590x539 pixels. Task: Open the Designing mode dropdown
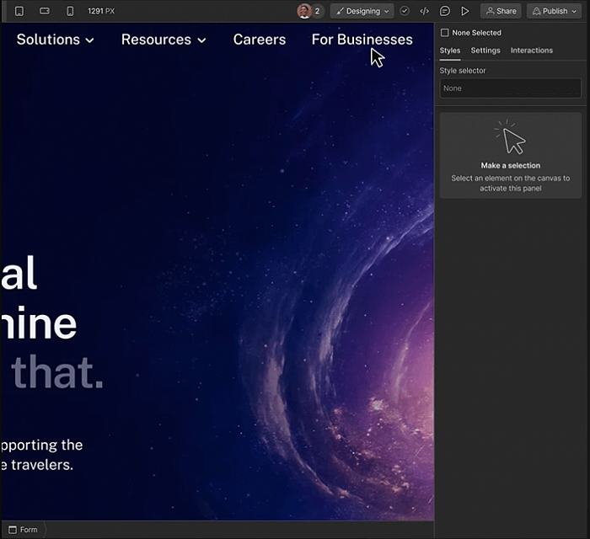point(362,11)
